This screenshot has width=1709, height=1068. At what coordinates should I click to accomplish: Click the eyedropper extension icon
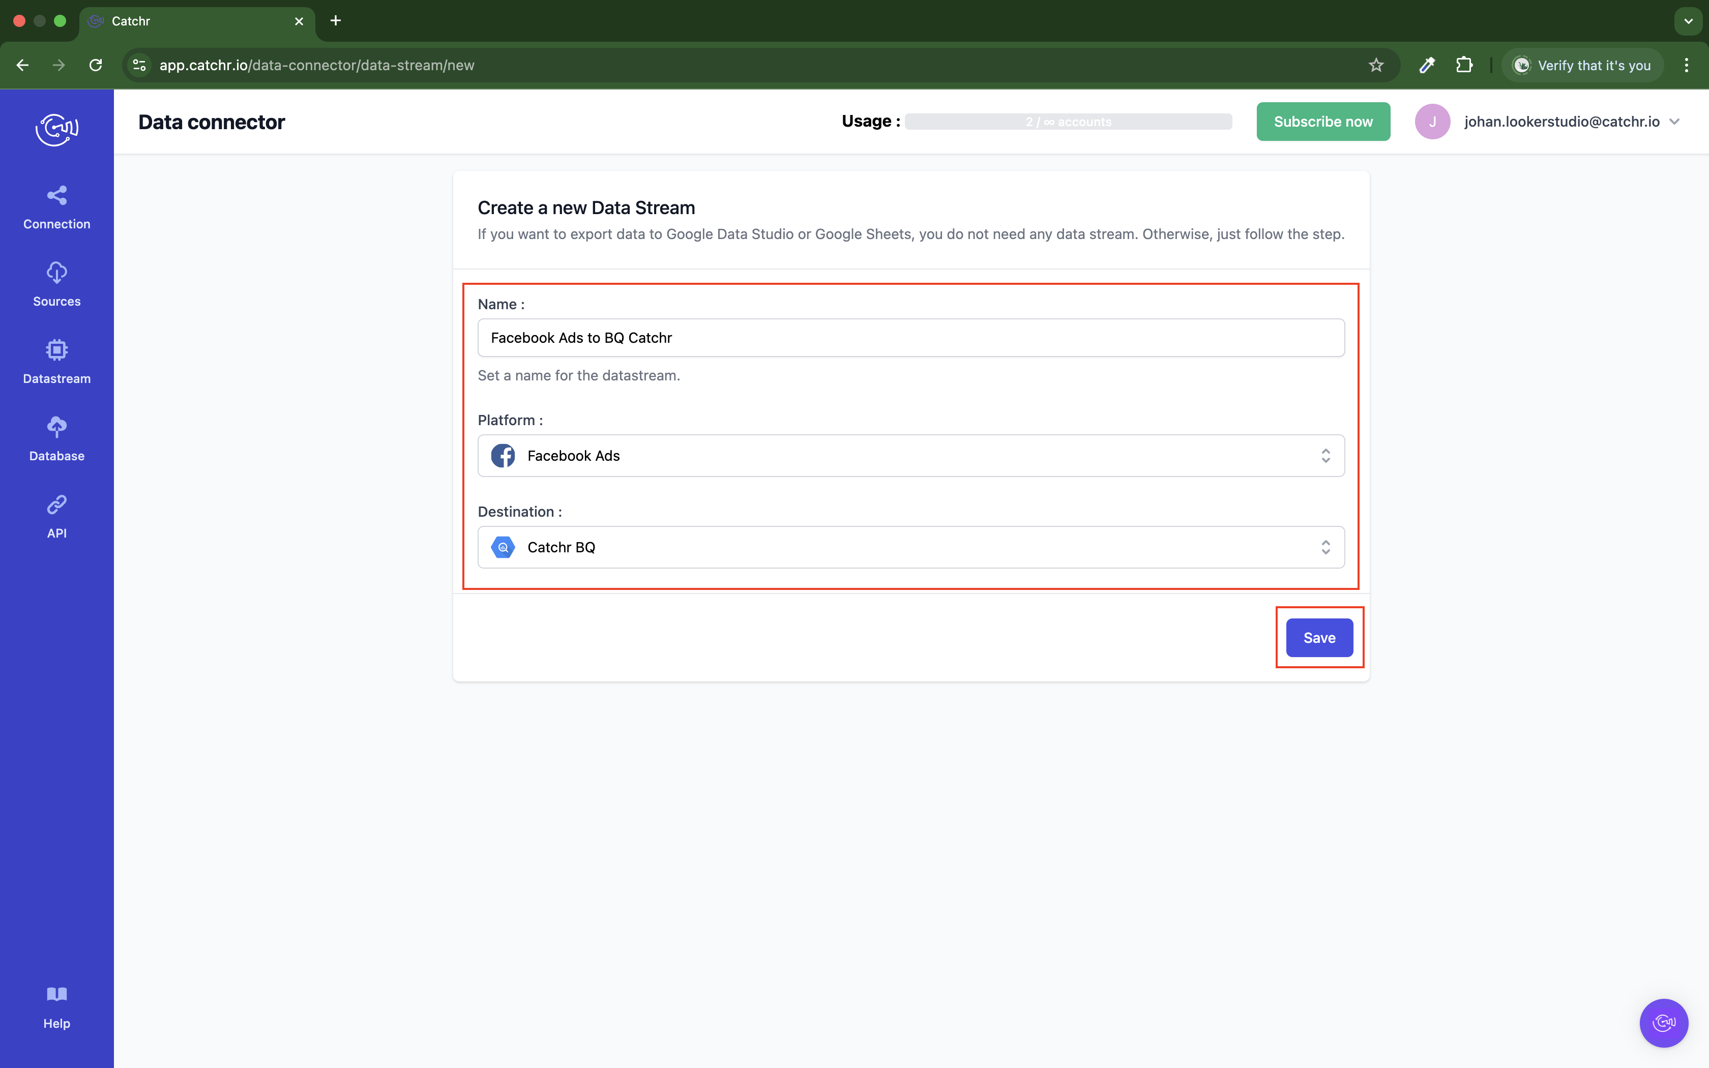click(x=1427, y=65)
